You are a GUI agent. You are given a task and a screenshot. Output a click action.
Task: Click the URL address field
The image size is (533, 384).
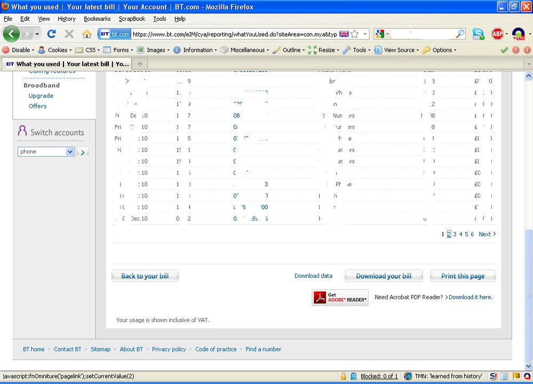(235, 34)
